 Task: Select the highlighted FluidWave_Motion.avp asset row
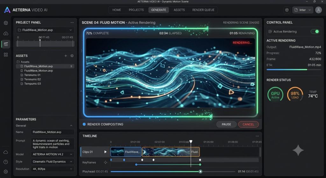(x=45, y=66)
